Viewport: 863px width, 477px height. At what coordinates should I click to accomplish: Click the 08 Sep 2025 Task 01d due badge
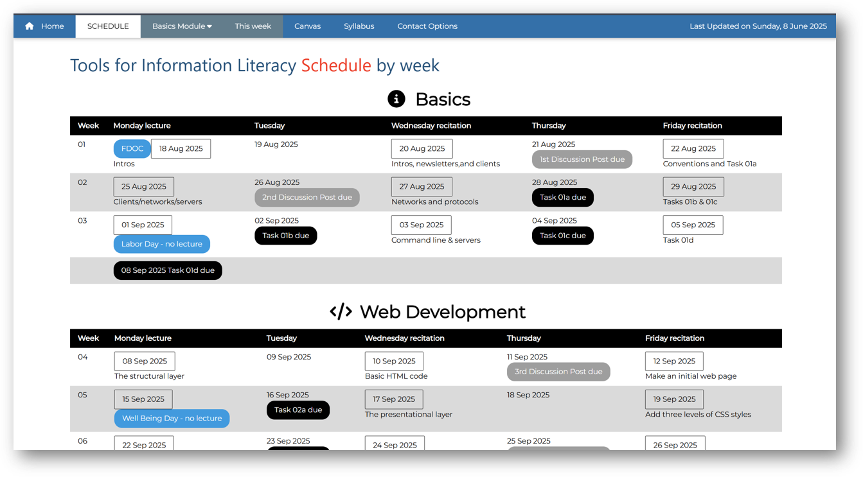pos(167,270)
